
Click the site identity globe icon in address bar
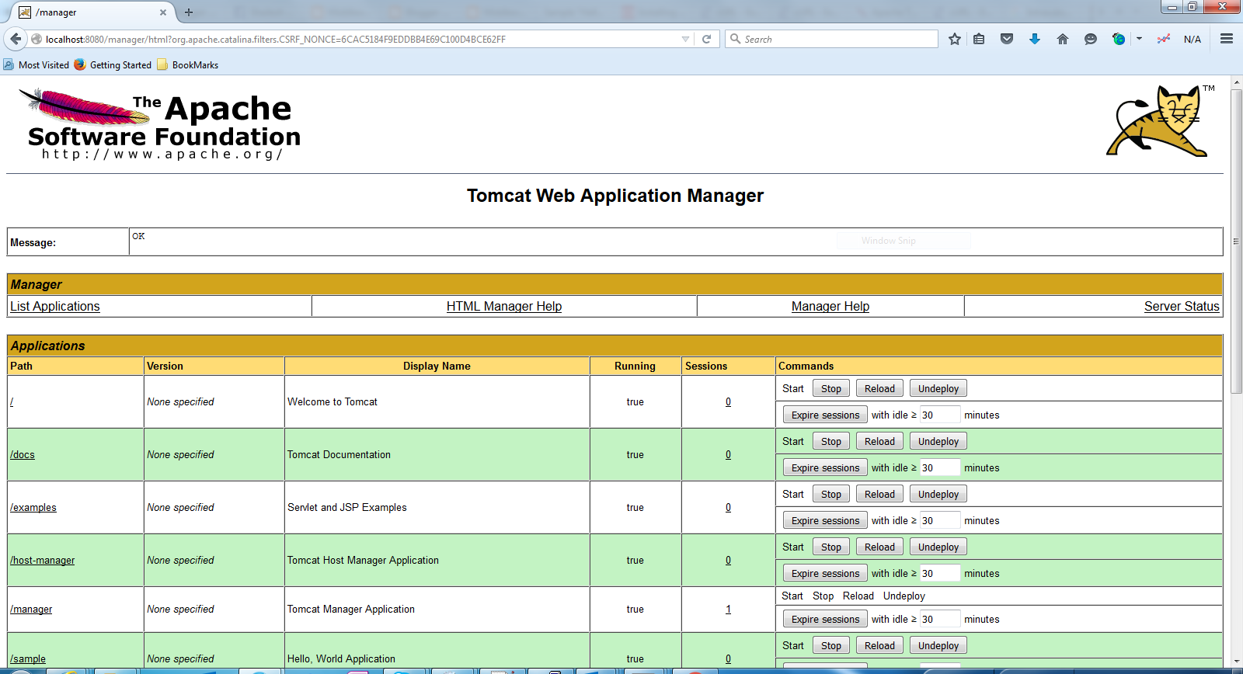(x=37, y=39)
